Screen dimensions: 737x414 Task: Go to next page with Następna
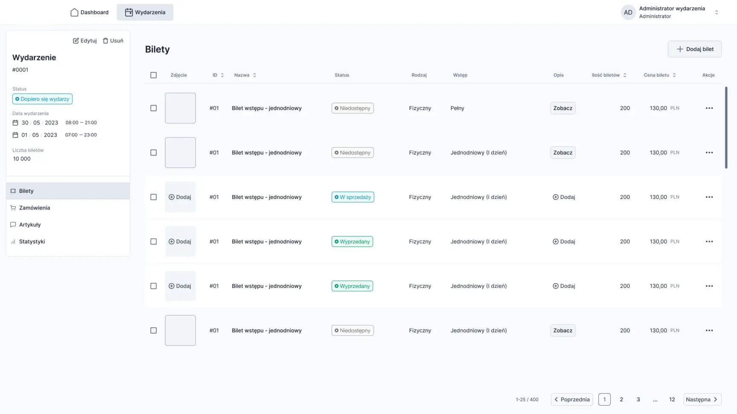[702, 400]
